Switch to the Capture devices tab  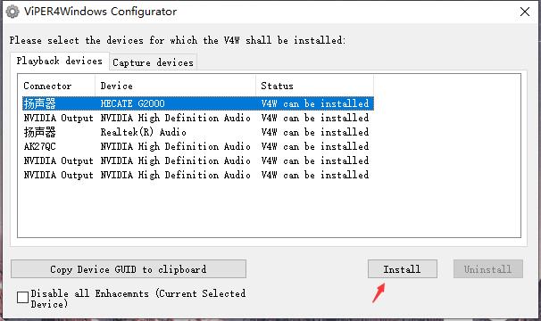point(153,62)
